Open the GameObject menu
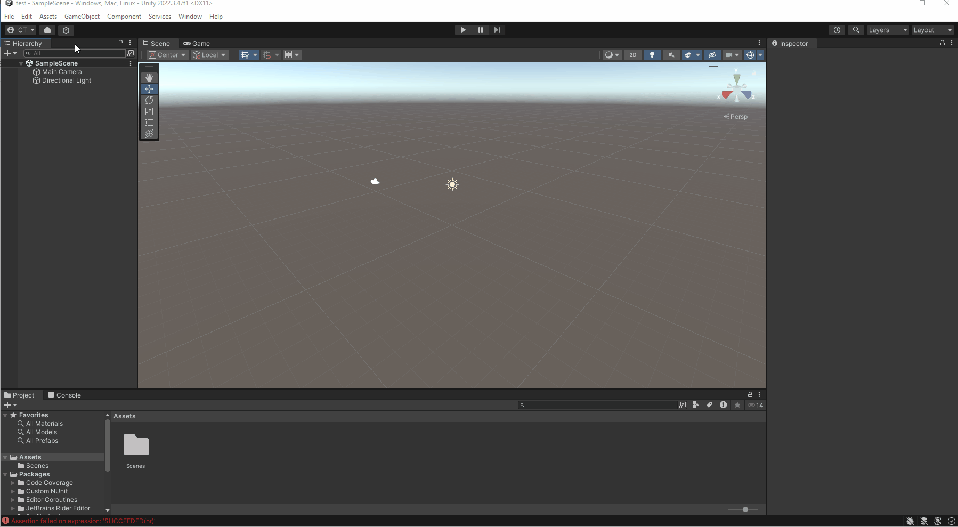The image size is (958, 527). [82, 17]
